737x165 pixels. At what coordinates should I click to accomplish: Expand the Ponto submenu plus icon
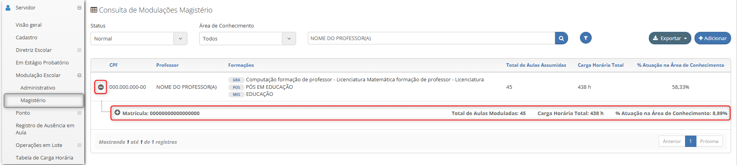(x=79, y=113)
